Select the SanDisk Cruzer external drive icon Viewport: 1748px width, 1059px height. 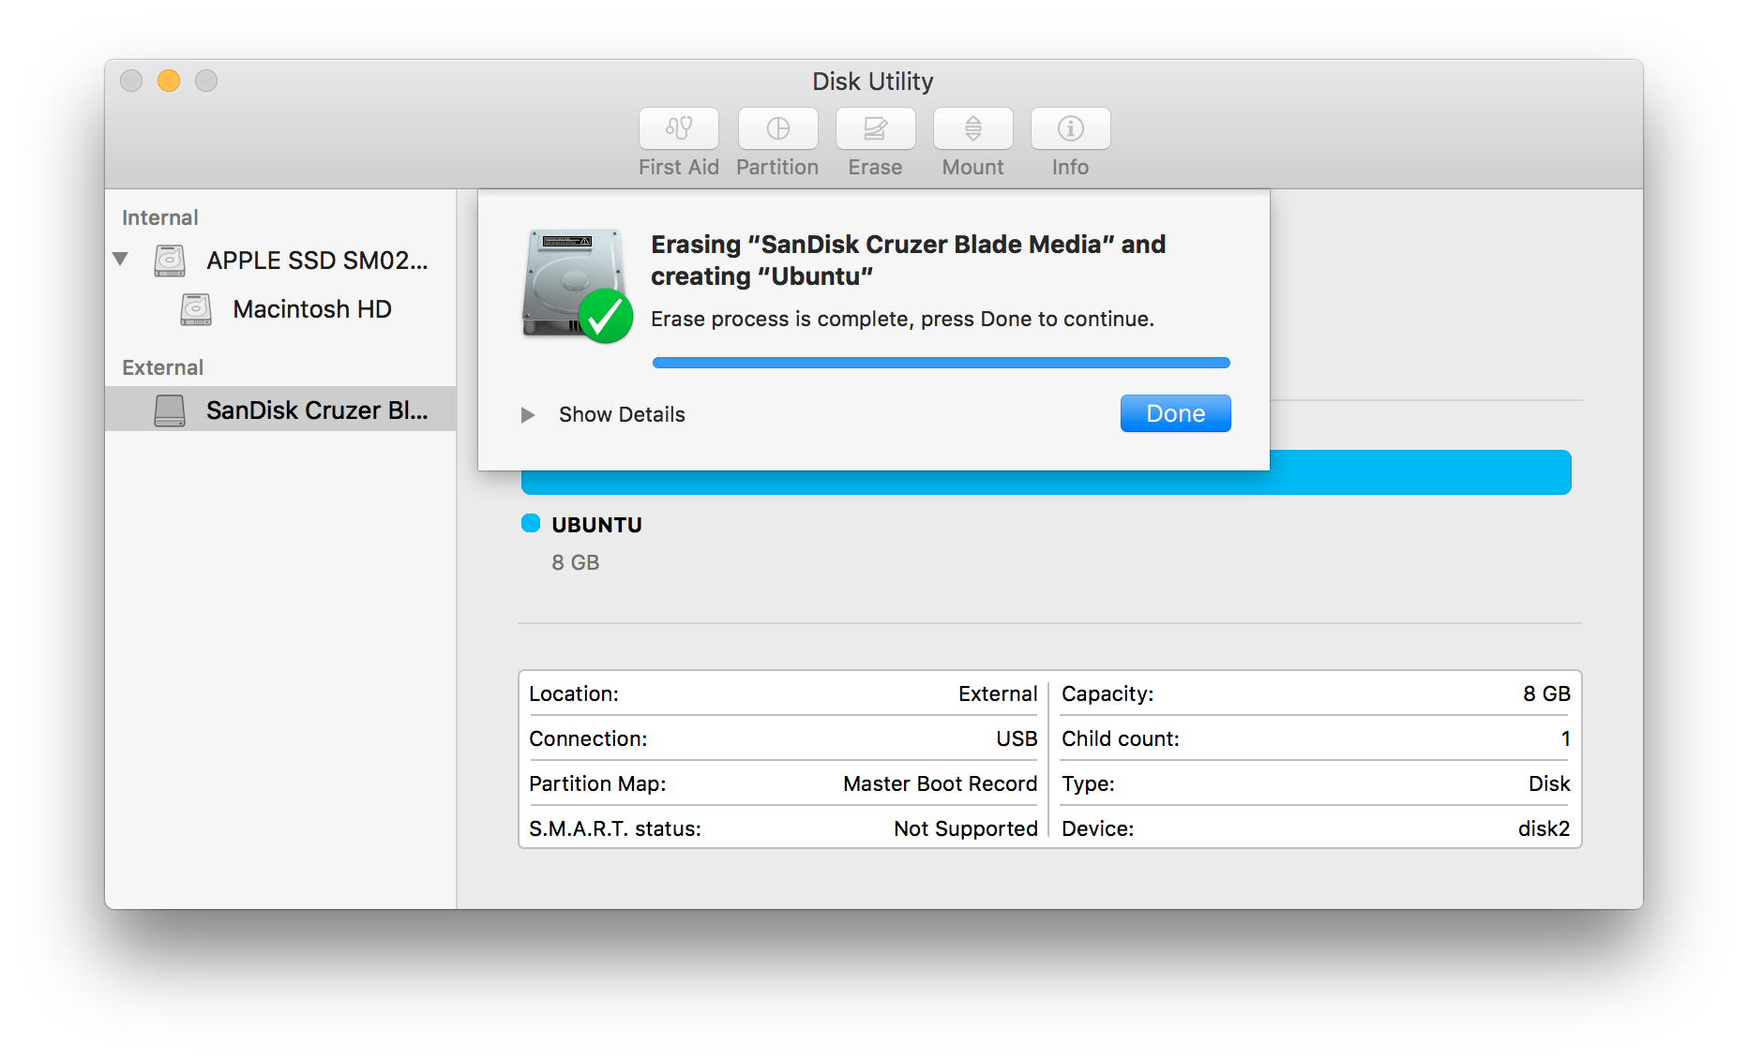pyautogui.click(x=170, y=410)
